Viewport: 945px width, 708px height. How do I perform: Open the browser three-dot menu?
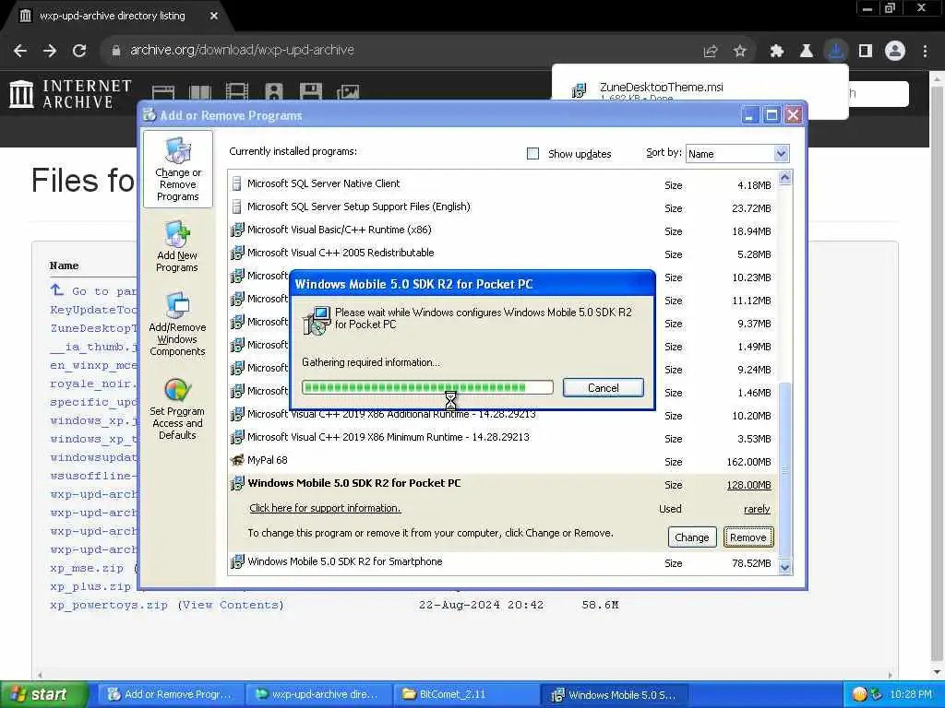pos(925,52)
